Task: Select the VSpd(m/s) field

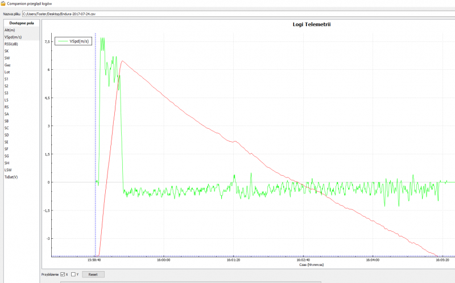Action: [x=12, y=37]
